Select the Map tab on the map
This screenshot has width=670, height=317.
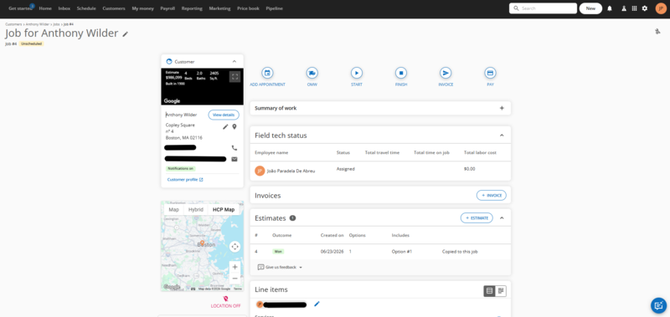(174, 209)
